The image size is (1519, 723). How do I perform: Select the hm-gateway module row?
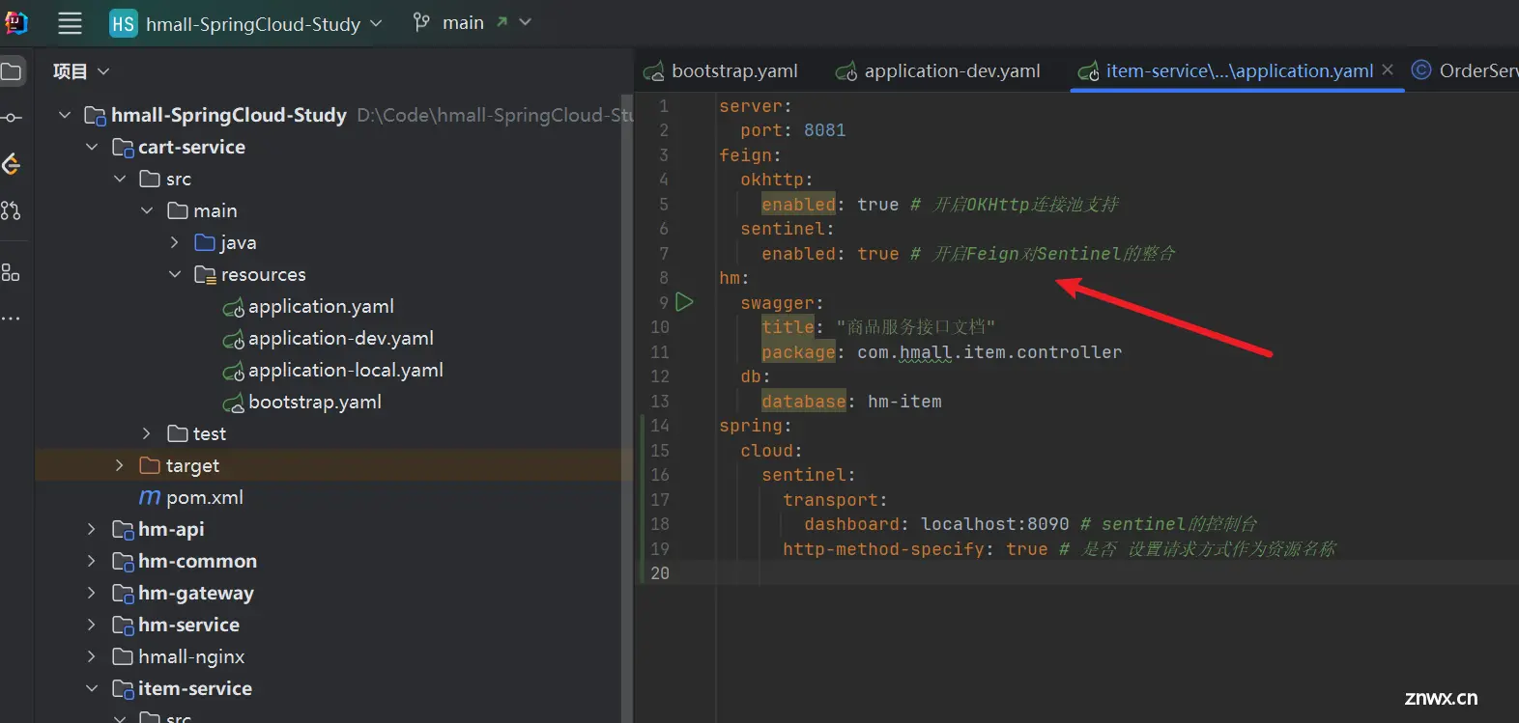pyautogui.click(x=333, y=593)
